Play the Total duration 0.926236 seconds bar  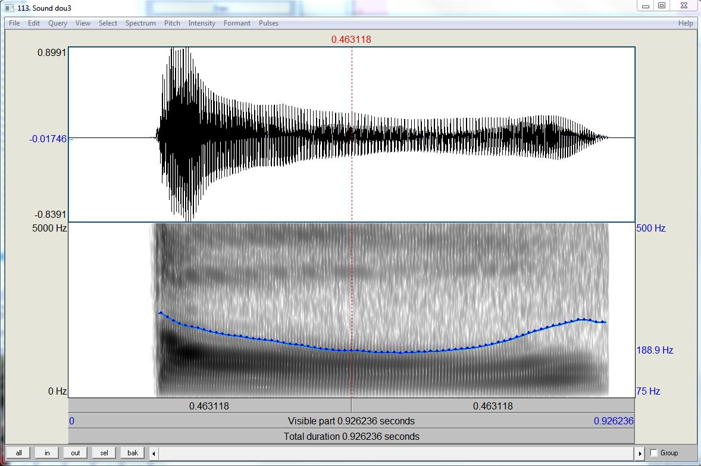[352, 436]
